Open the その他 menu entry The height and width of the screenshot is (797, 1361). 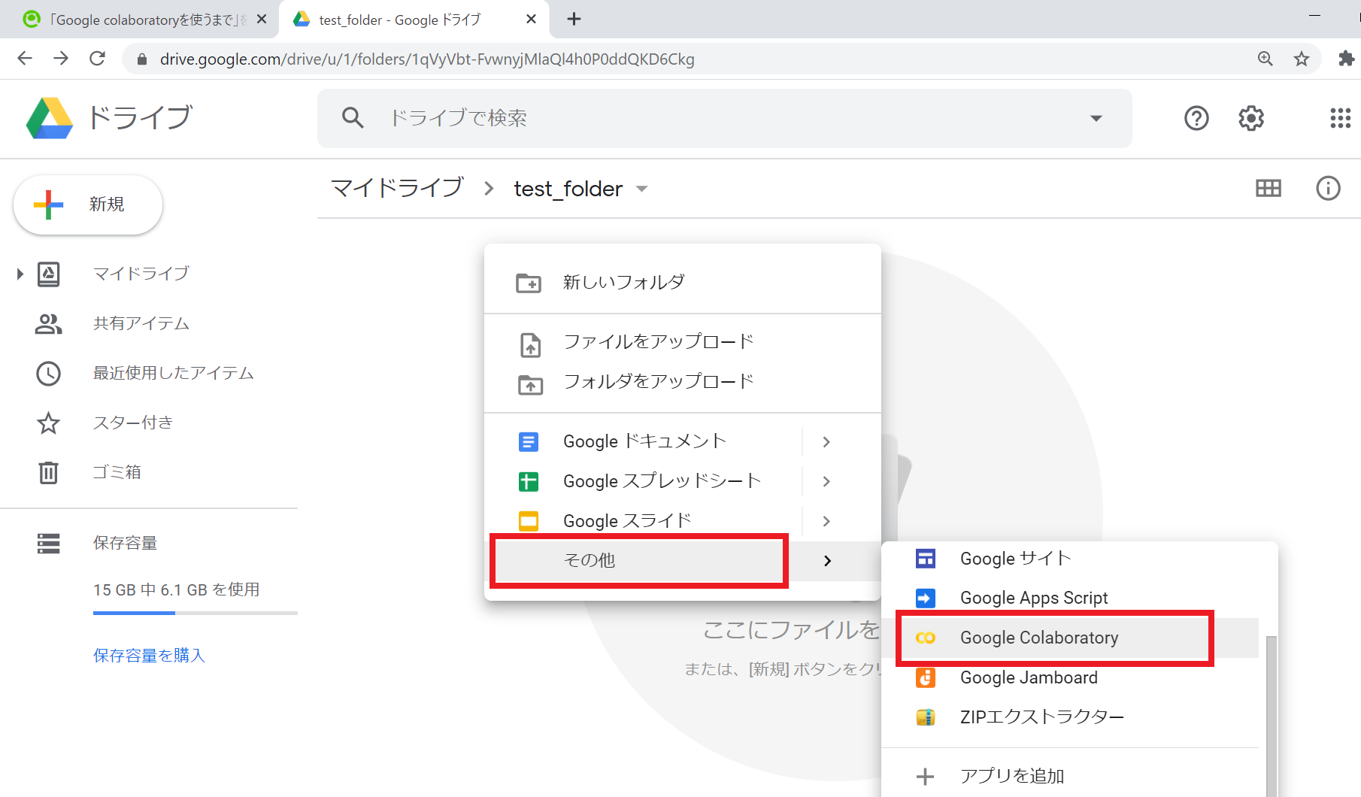point(683,561)
